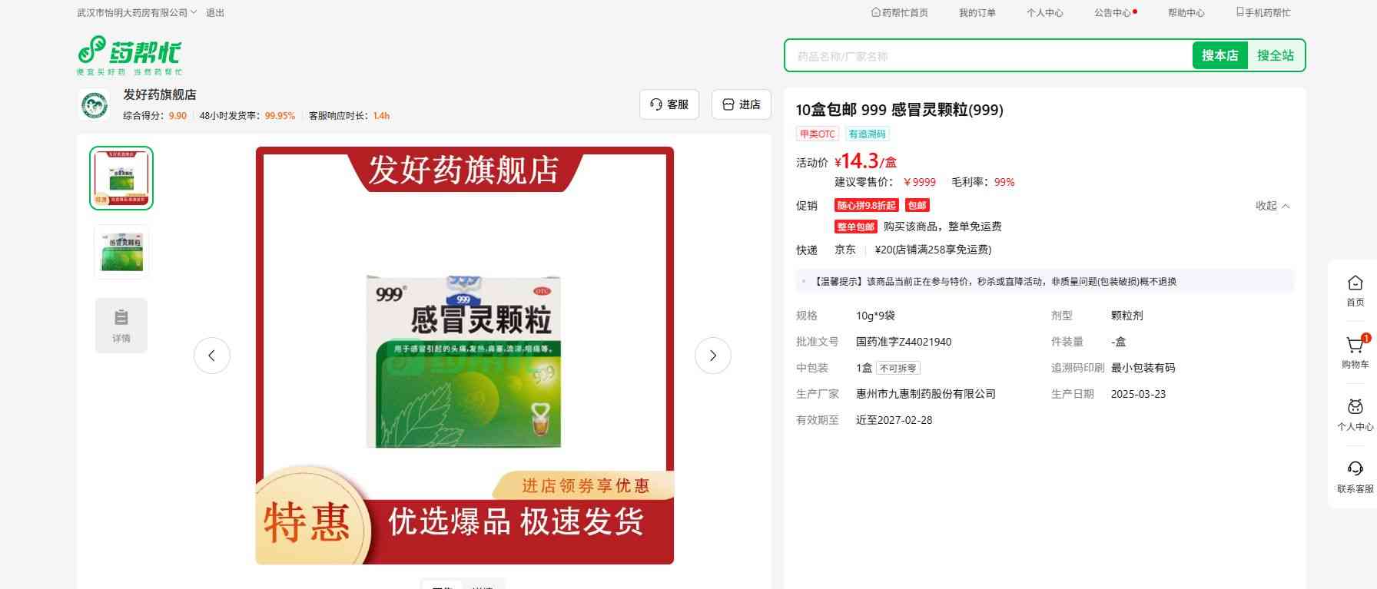Enter the store via 进店 button
Viewport: 1377px width, 589px height.
click(x=741, y=104)
